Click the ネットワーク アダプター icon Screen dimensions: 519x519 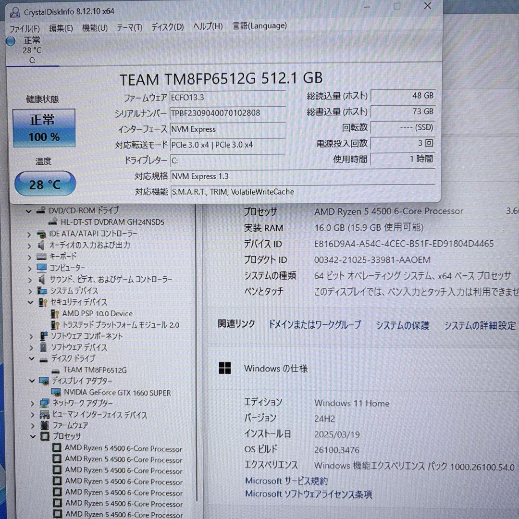tap(44, 403)
